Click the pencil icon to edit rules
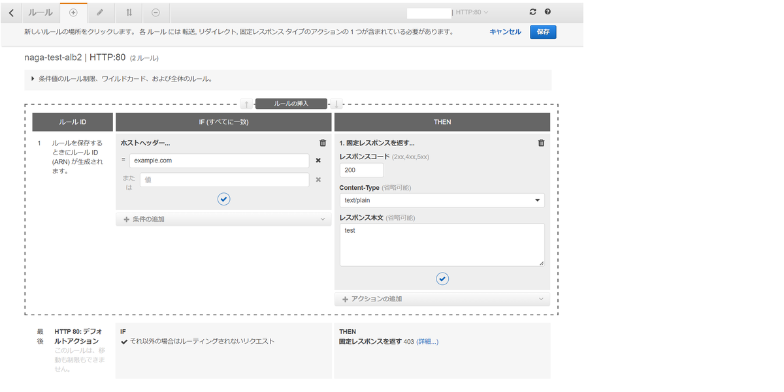 100,12
